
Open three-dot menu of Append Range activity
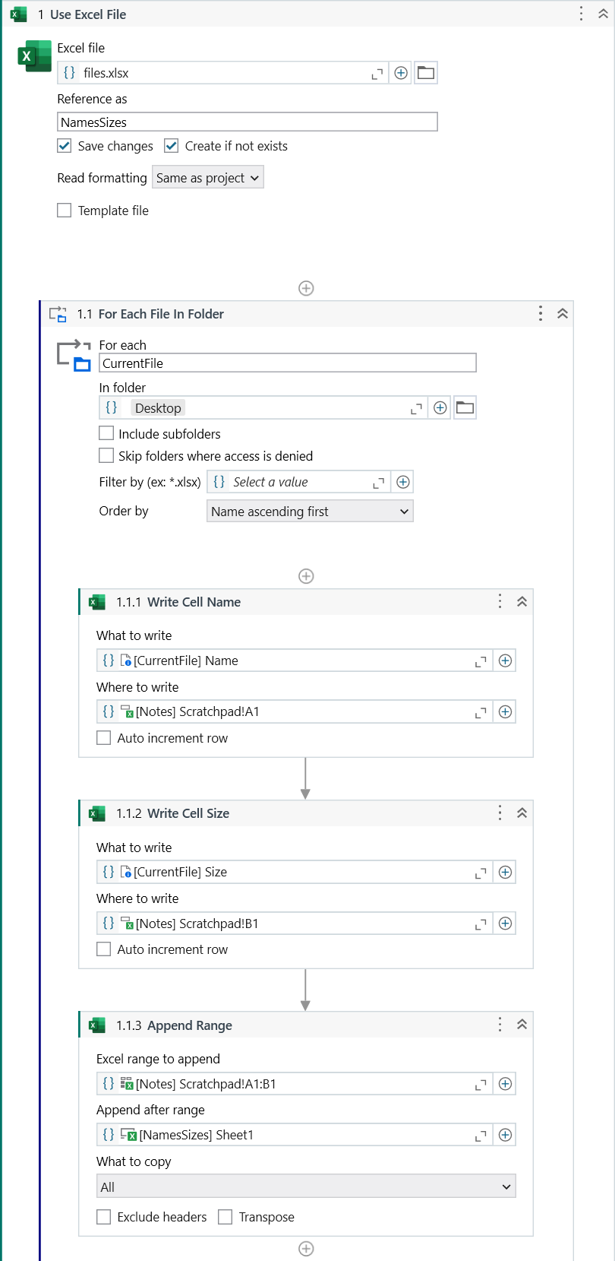[500, 1025]
